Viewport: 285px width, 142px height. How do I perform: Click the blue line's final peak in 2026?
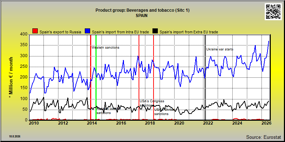(x=269, y=41)
